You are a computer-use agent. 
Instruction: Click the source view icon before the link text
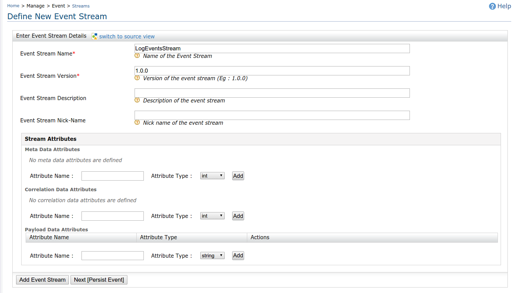95,36
